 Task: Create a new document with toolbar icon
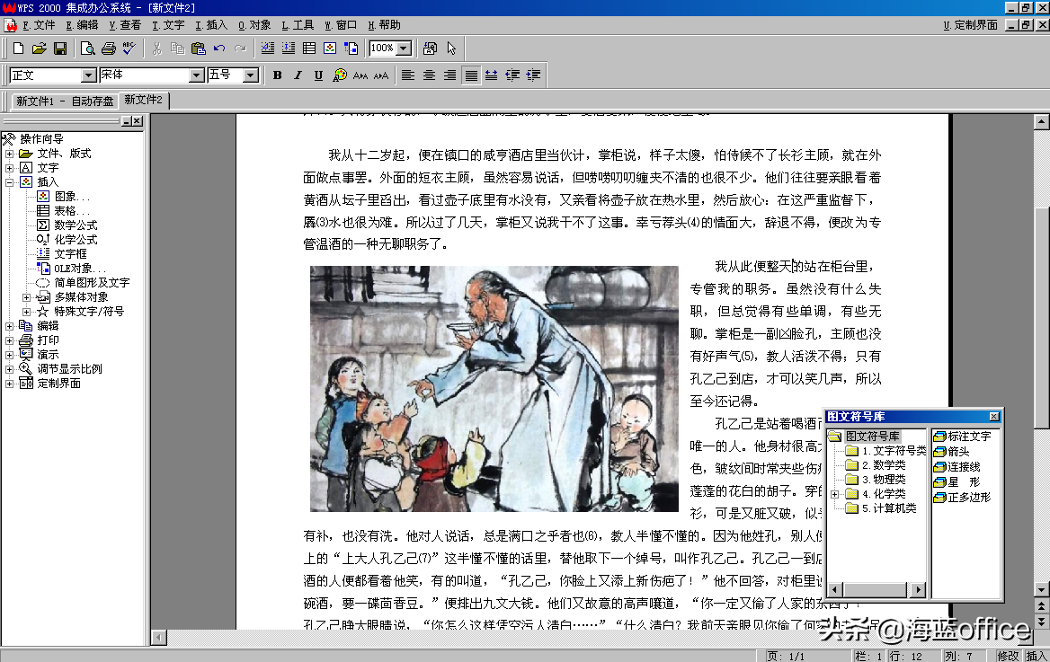click(x=19, y=49)
